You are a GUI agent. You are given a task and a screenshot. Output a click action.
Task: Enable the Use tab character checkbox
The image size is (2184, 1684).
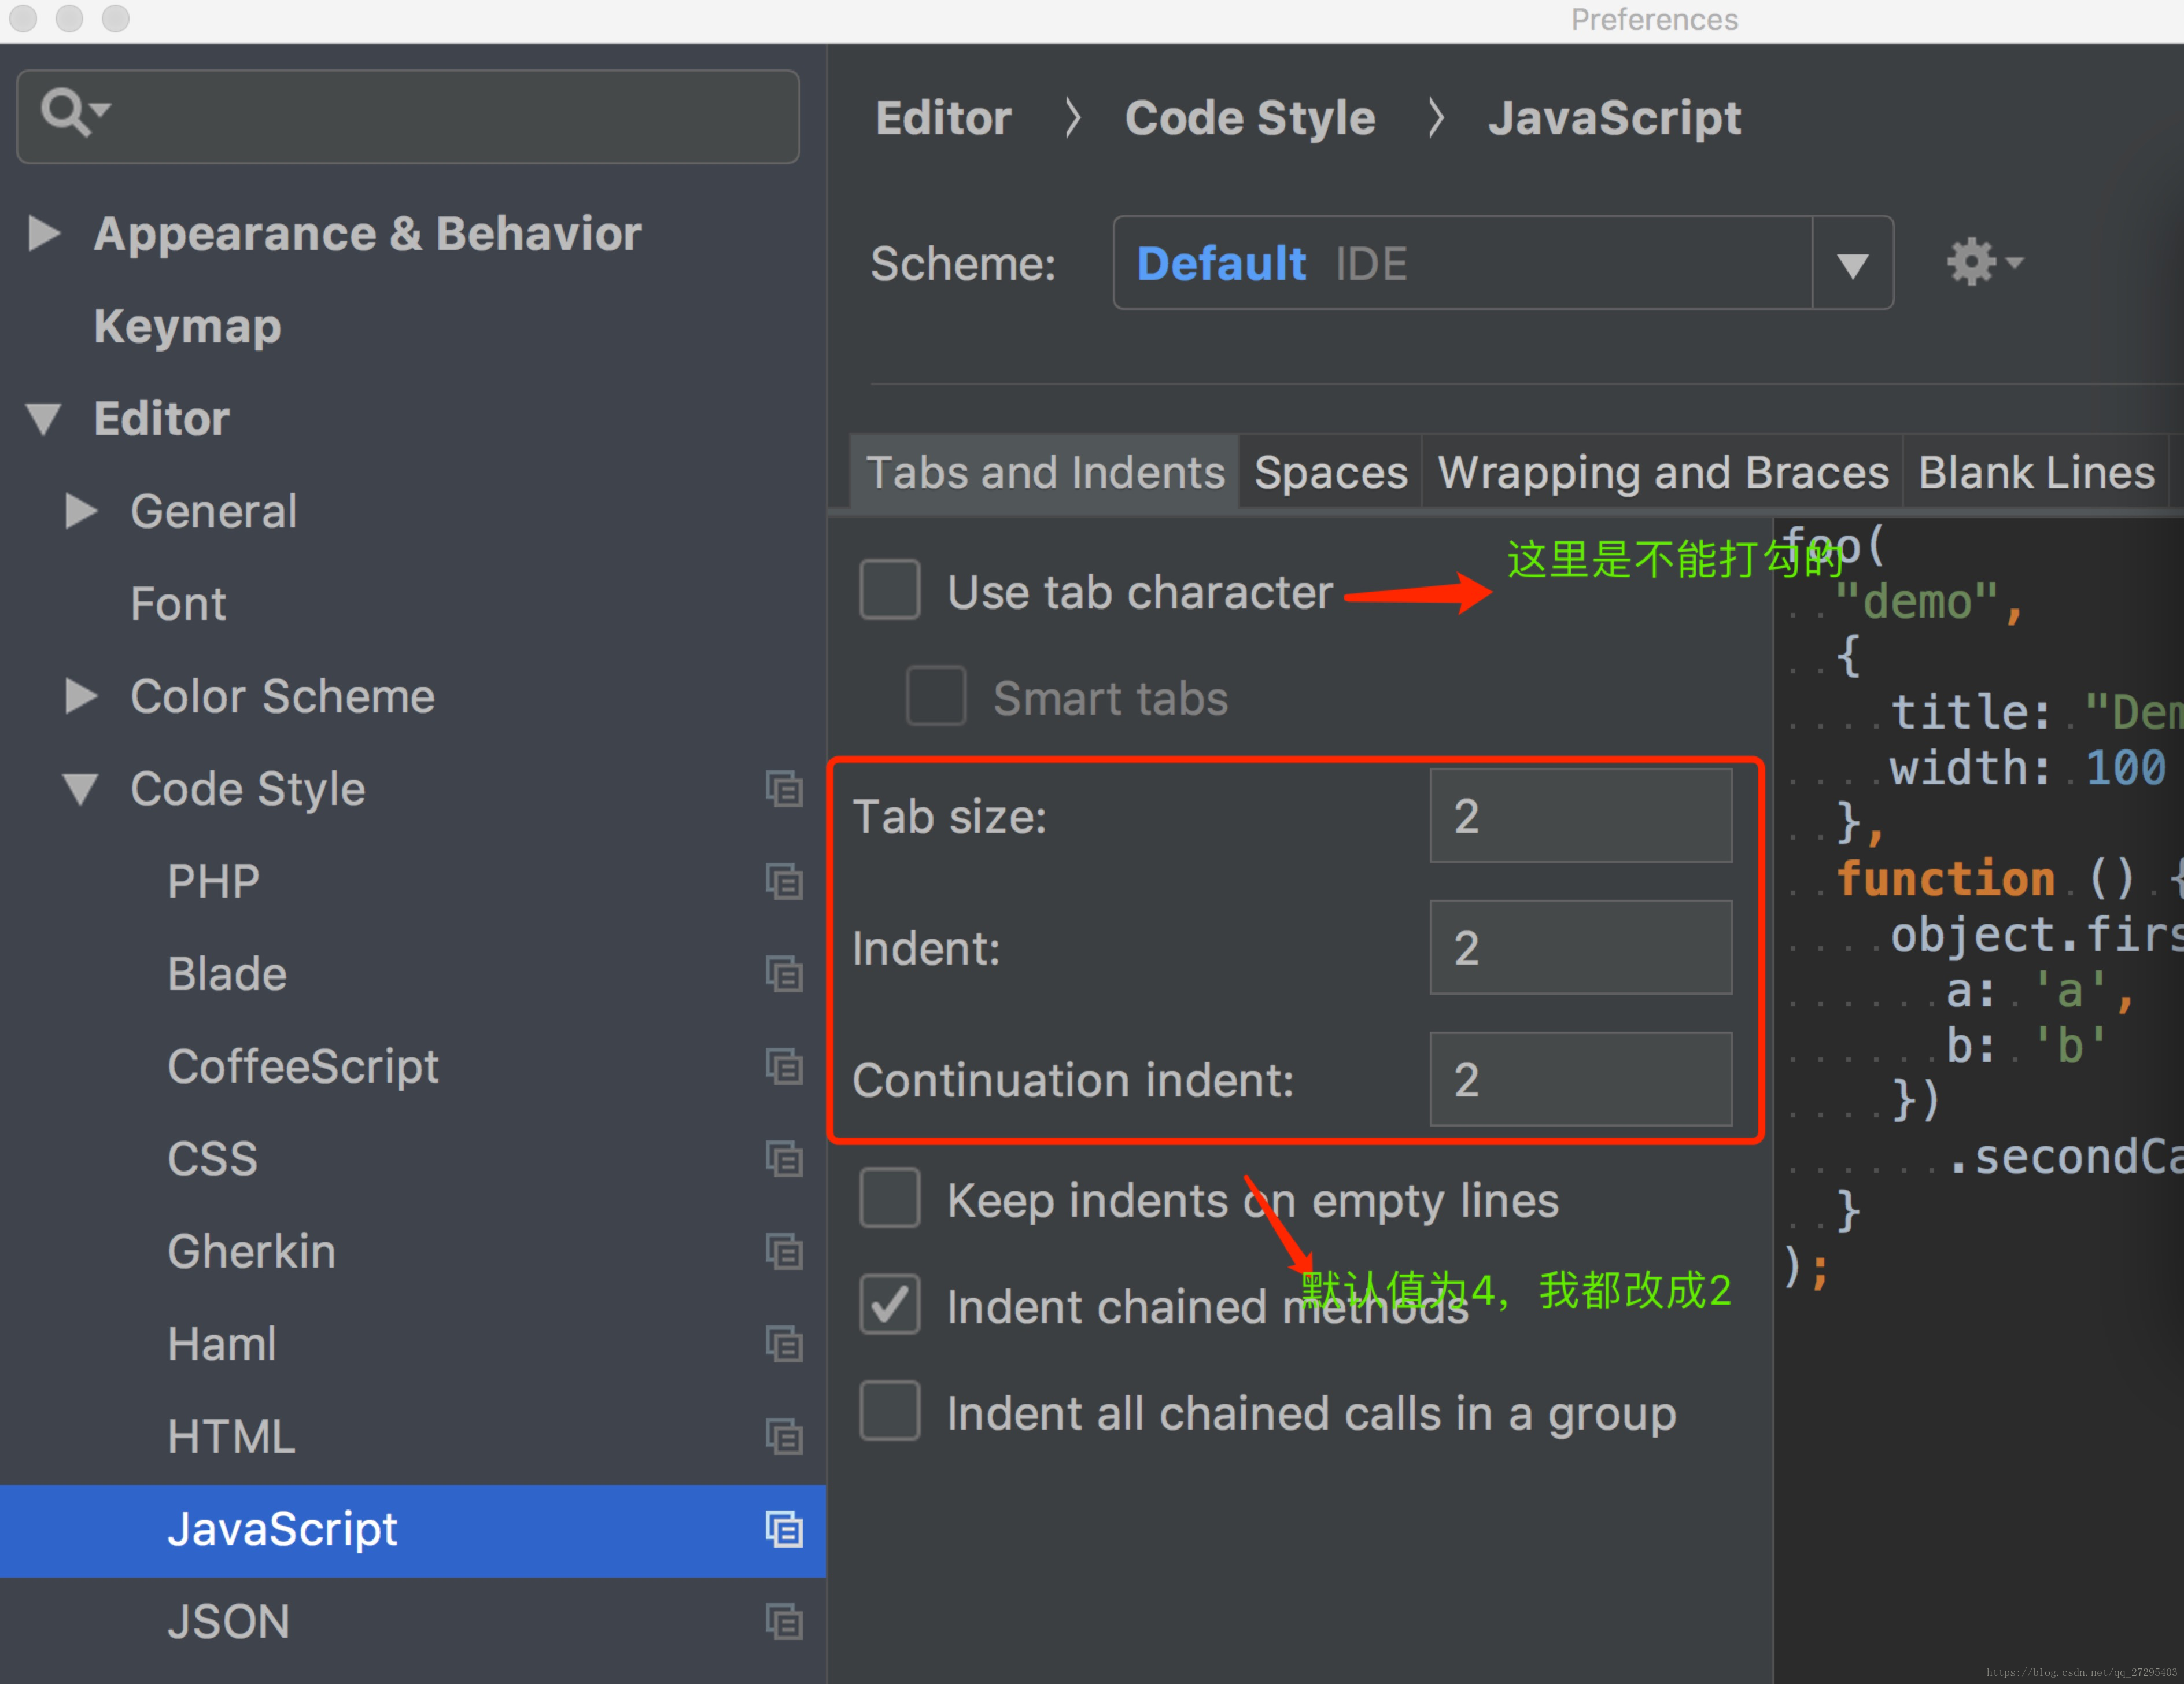pos(890,590)
